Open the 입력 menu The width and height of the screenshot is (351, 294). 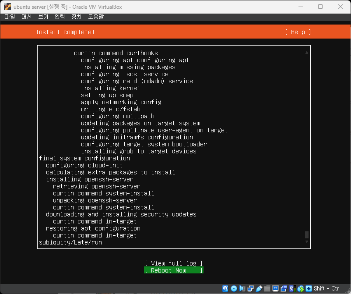(x=60, y=17)
